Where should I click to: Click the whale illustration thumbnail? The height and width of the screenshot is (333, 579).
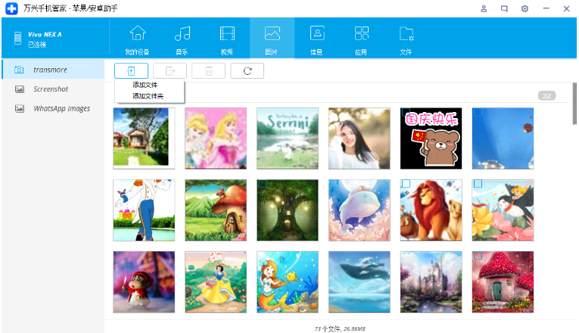pos(360,210)
